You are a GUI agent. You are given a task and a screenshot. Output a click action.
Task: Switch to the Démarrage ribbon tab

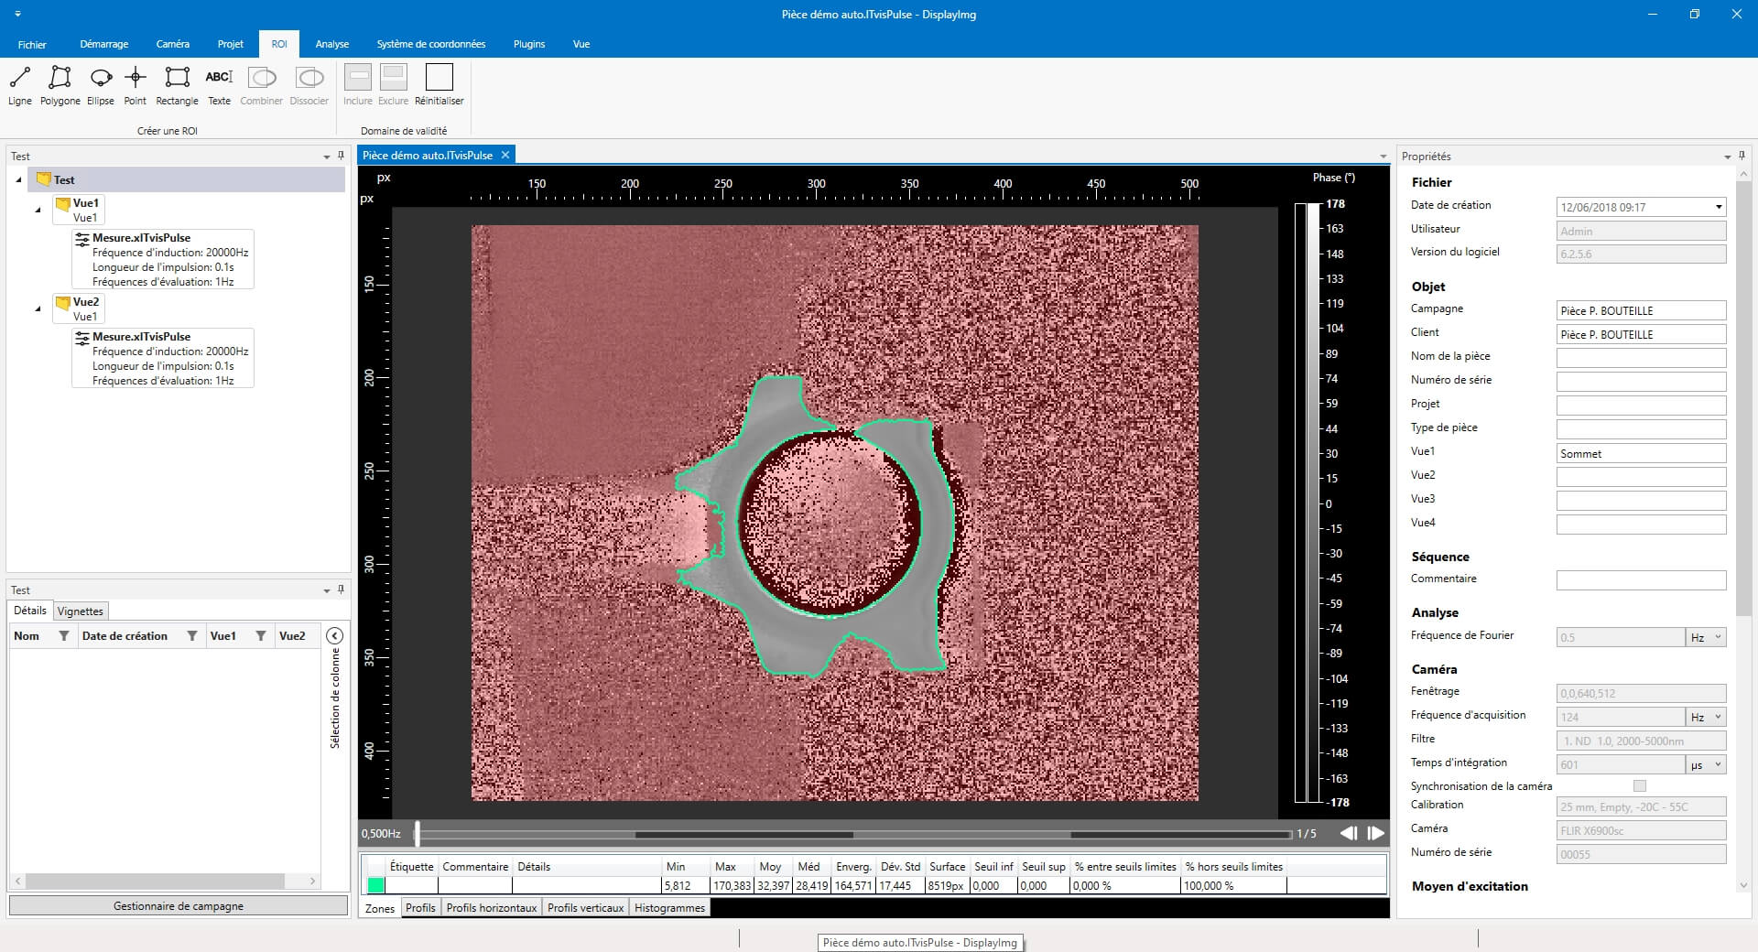pyautogui.click(x=104, y=44)
